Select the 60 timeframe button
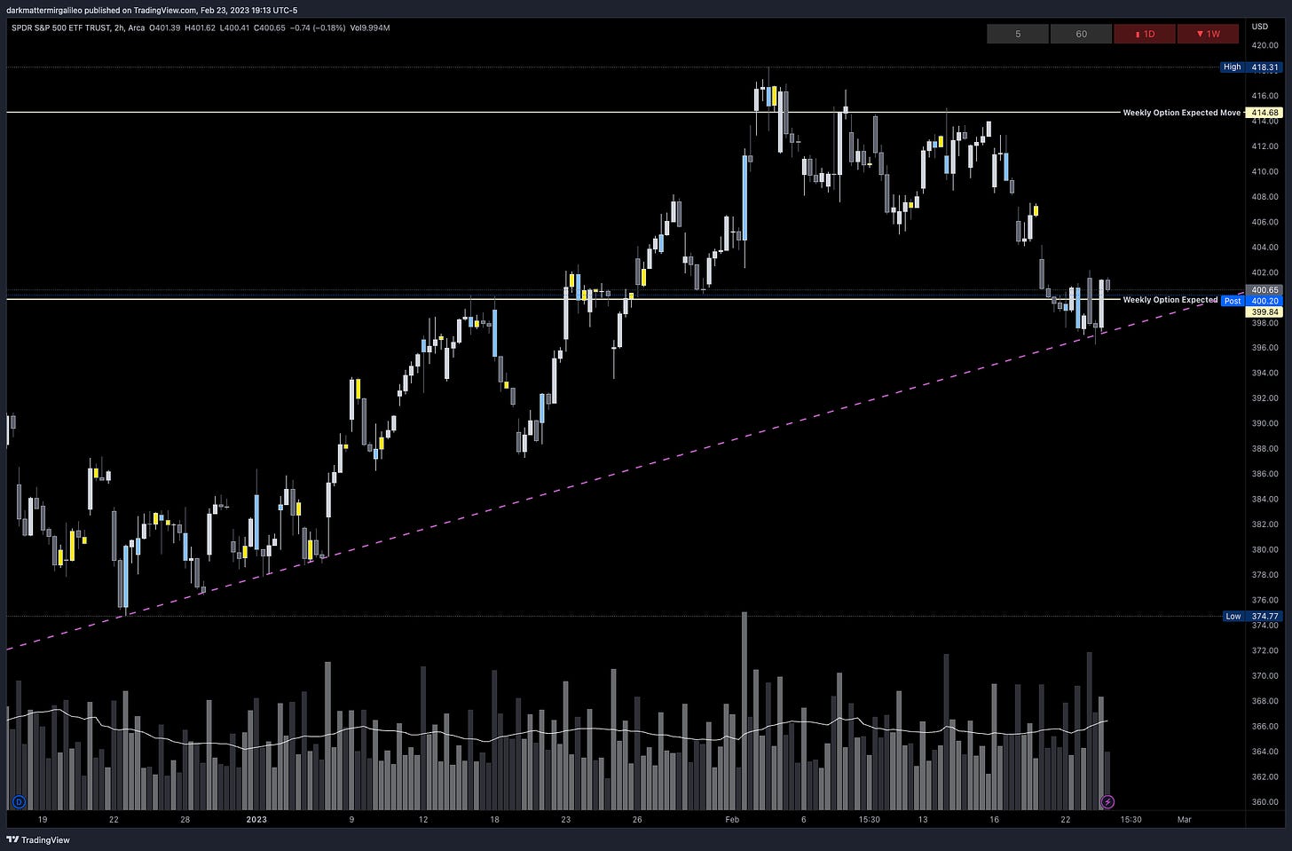The width and height of the screenshot is (1292, 851). [1081, 34]
